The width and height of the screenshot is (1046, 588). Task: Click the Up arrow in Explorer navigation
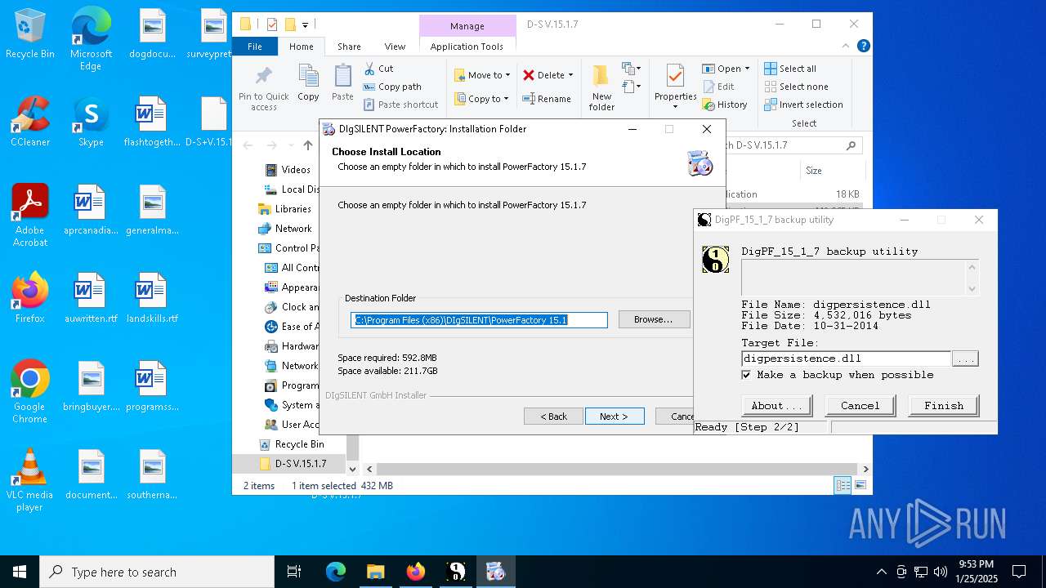(308, 145)
